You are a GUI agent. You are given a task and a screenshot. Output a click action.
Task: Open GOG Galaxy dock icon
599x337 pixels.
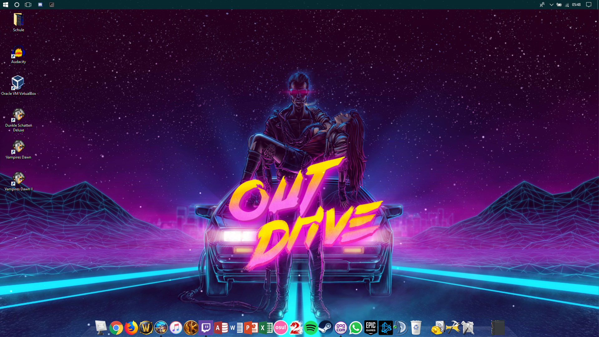pyautogui.click(x=341, y=328)
